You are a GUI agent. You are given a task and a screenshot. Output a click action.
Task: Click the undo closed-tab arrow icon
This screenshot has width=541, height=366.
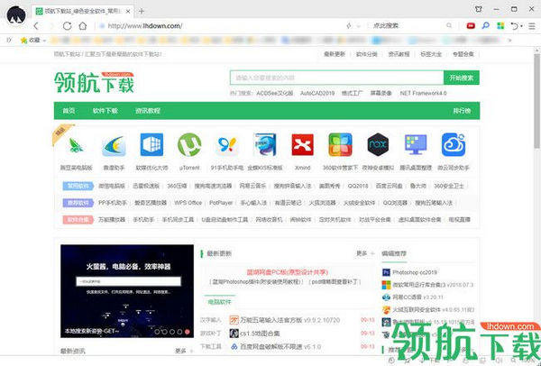click(x=515, y=26)
